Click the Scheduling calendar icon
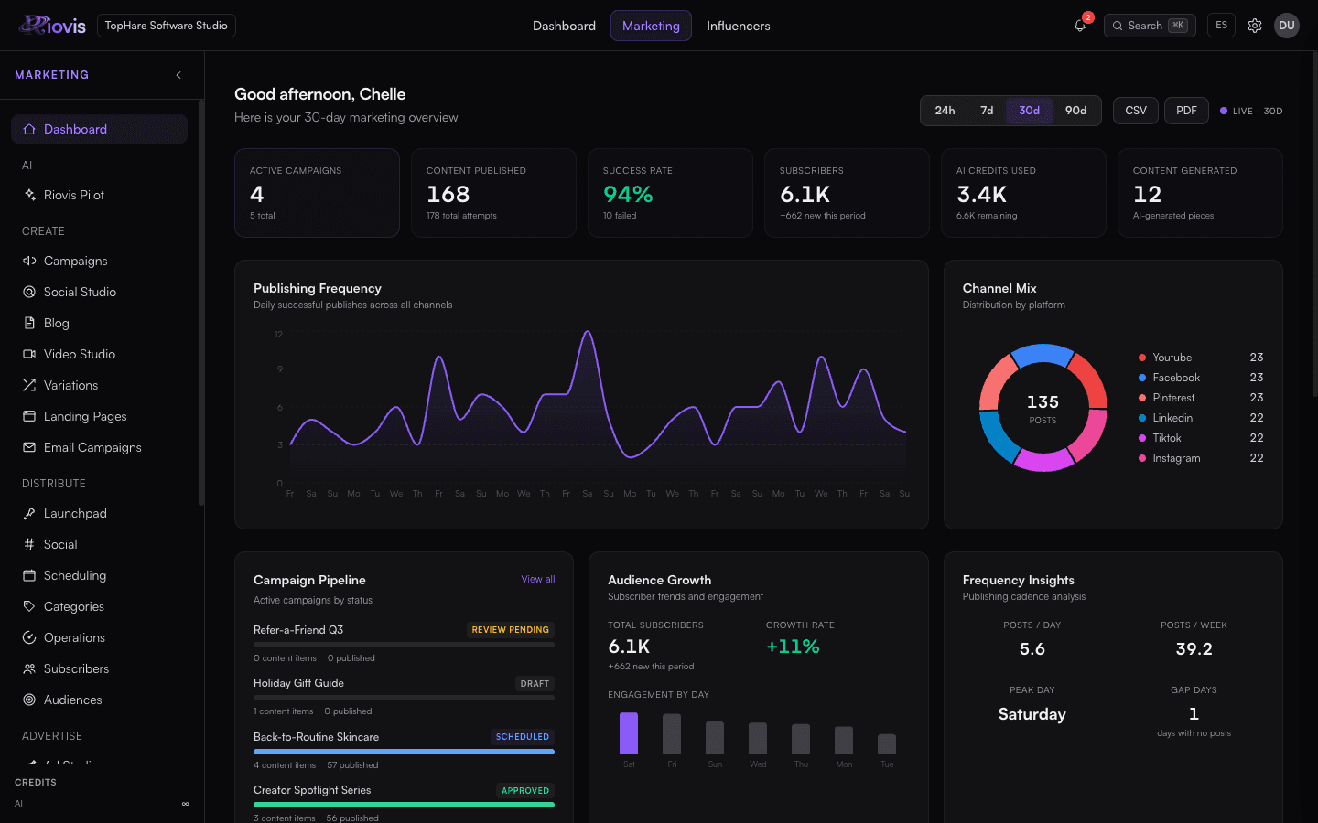The image size is (1318, 823). tap(29, 575)
